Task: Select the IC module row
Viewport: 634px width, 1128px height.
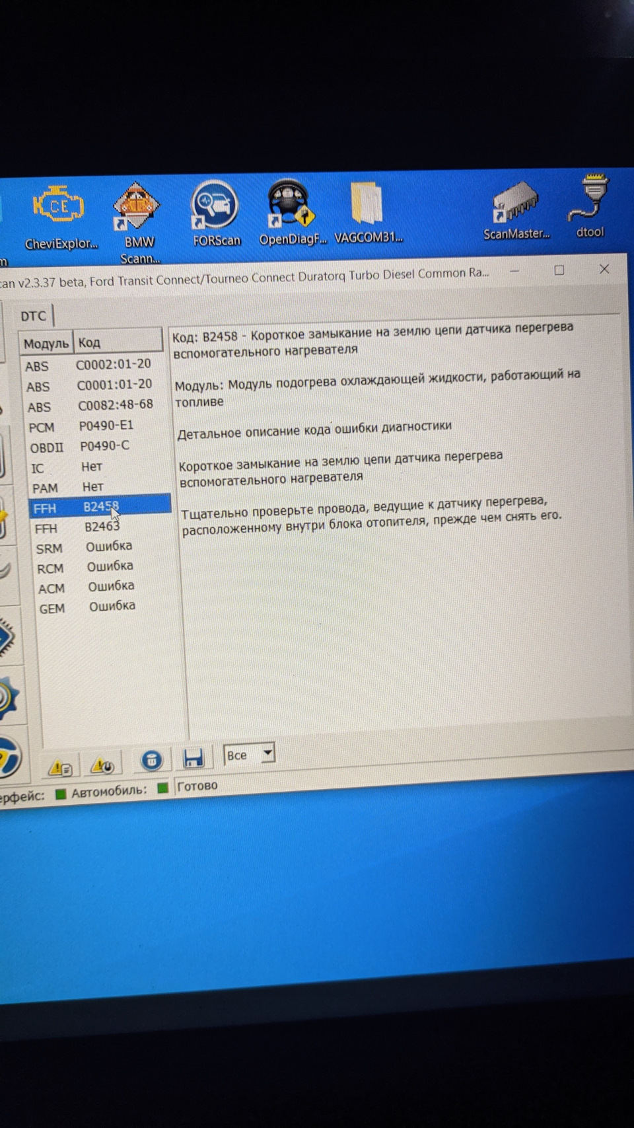Action: pyautogui.click(x=99, y=467)
